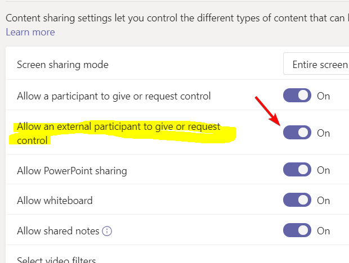This screenshot has height=263, width=349.
Task: Click the Screen sharing mode label
Action: [62, 65]
